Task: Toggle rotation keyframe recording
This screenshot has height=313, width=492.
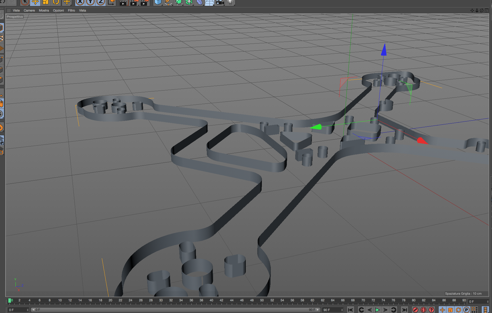Action: tap(458, 310)
